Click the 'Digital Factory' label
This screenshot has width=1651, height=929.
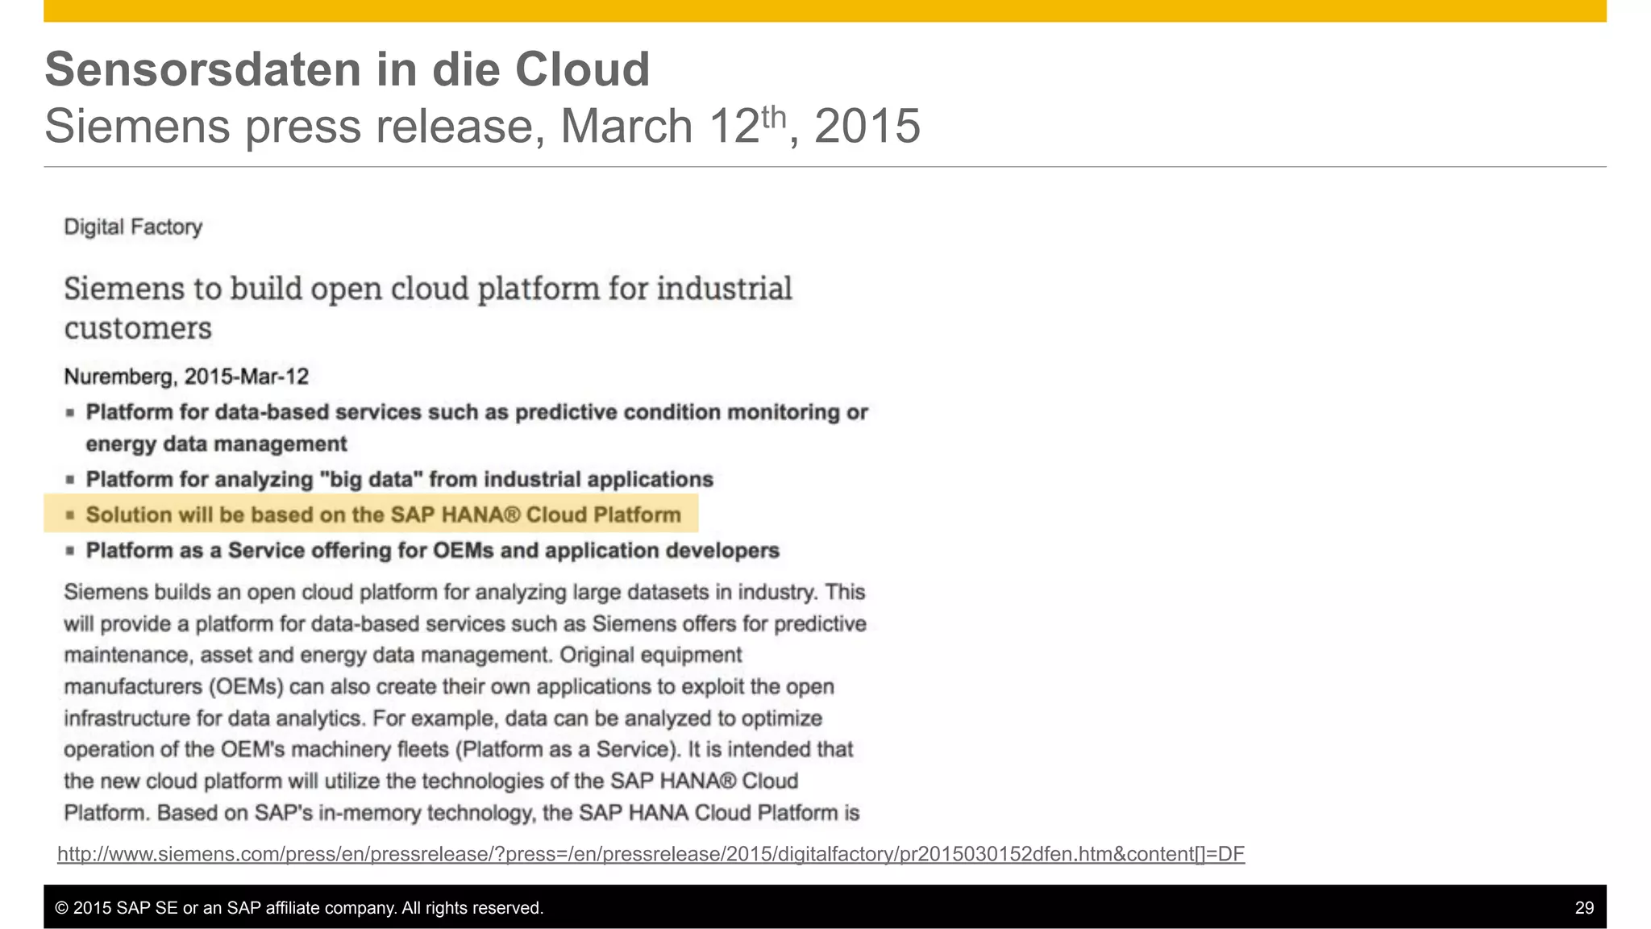pyautogui.click(x=133, y=227)
